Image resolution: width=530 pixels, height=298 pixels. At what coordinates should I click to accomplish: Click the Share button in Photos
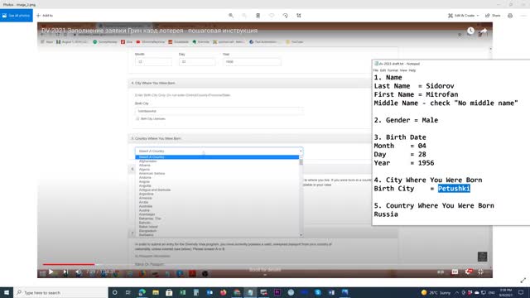coord(493,16)
